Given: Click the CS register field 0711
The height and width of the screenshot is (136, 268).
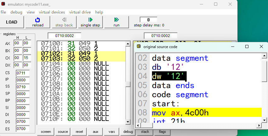Looking at the screenshot, I should (x=23, y=73).
